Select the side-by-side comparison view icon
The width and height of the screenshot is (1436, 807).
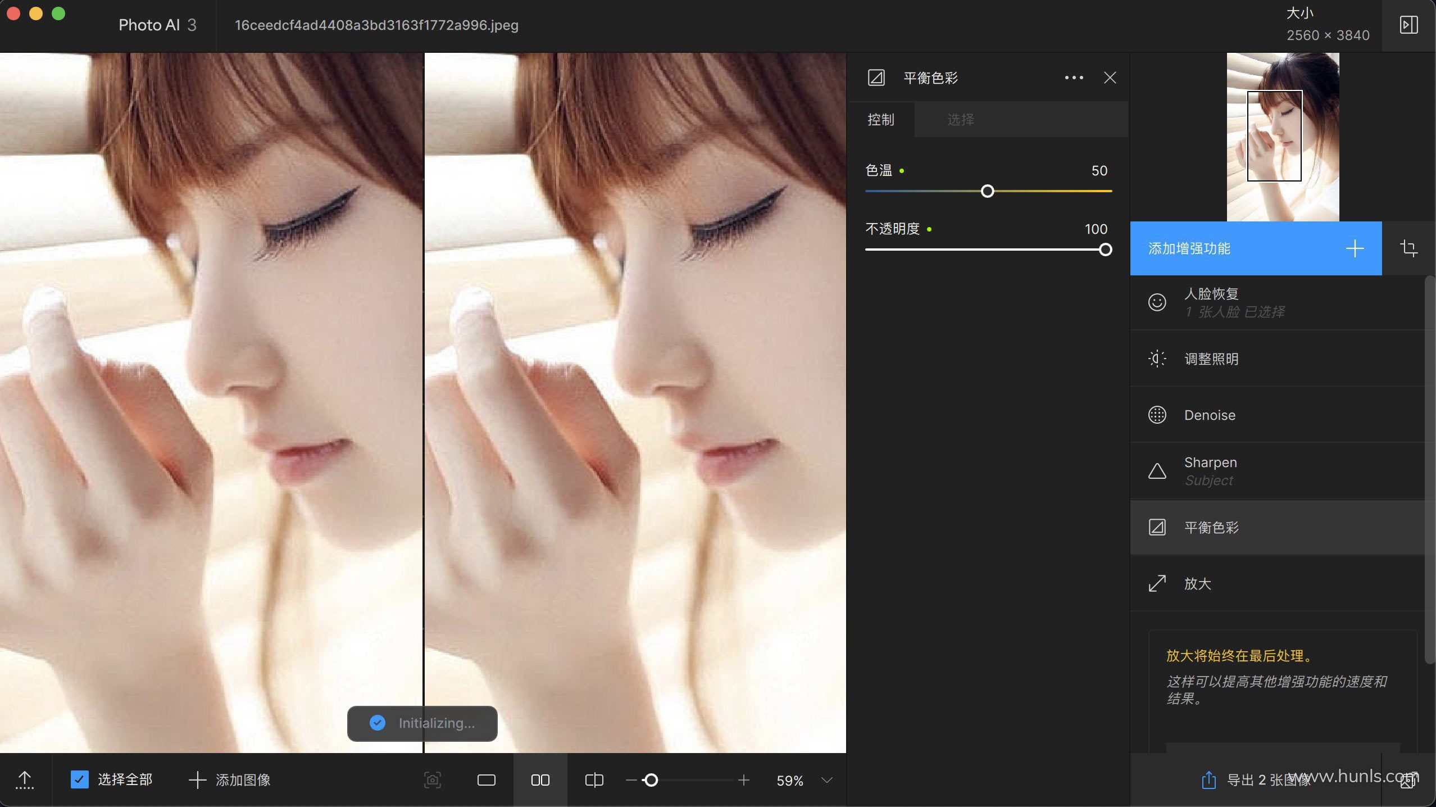click(540, 780)
